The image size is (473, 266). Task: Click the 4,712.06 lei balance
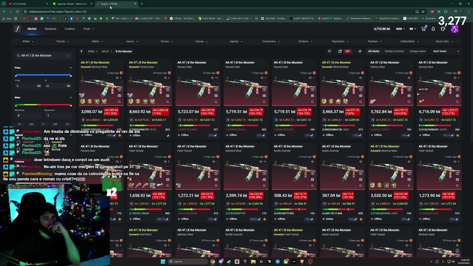382,29
